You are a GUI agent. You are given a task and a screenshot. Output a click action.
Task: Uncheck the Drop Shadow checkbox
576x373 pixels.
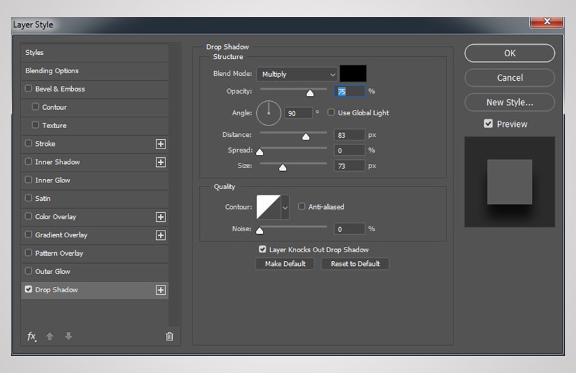(28, 289)
